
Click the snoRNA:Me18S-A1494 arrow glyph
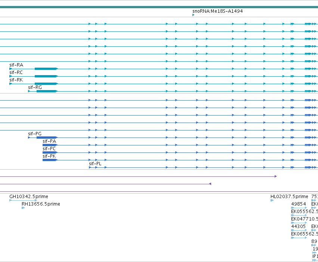[x=194, y=15]
